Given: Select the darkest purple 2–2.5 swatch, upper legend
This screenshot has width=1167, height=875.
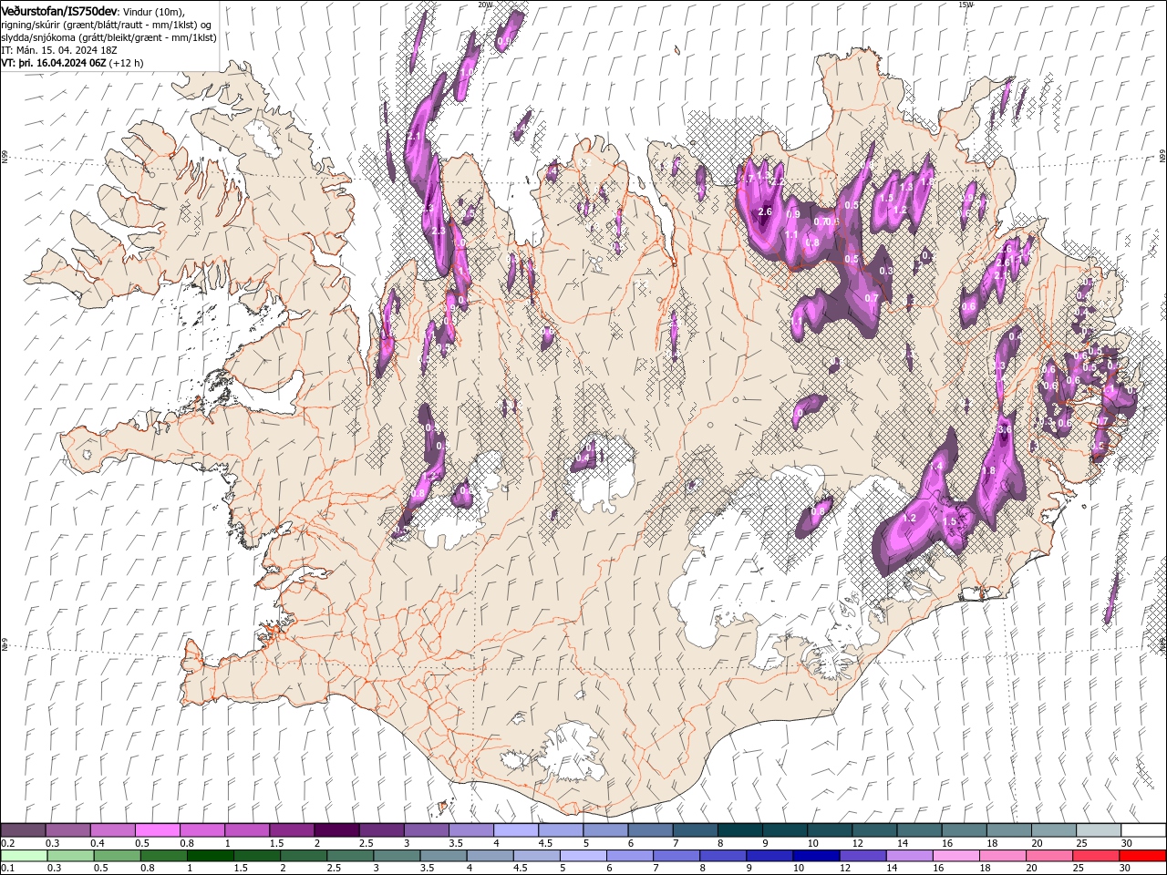Looking at the screenshot, I should (x=336, y=830).
